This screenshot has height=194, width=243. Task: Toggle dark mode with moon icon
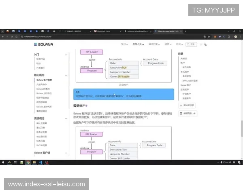206,44
